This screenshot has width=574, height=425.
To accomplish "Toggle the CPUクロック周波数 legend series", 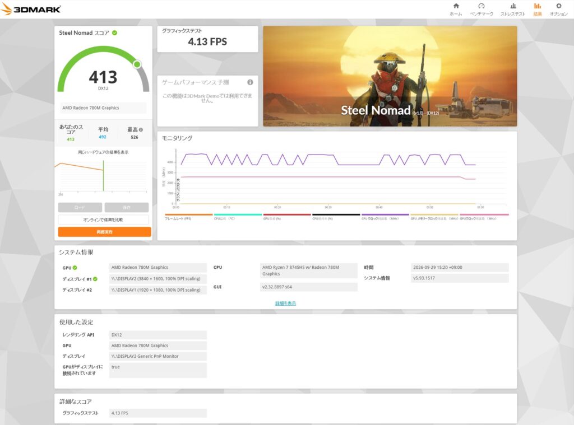I will (385, 217).
